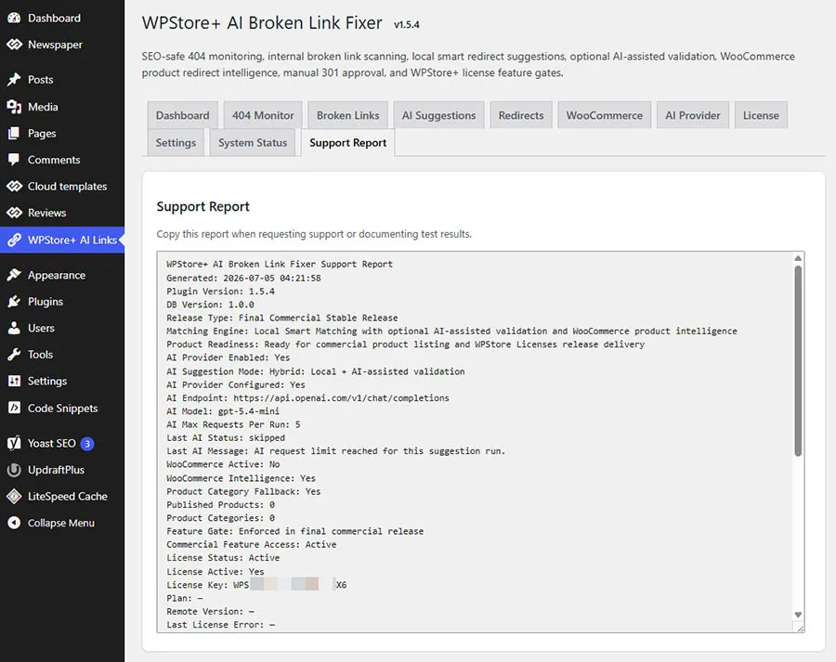Screen dimensions: 836x662
Task: Click the Plugins plug icon
Action: click(x=14, y=302)
